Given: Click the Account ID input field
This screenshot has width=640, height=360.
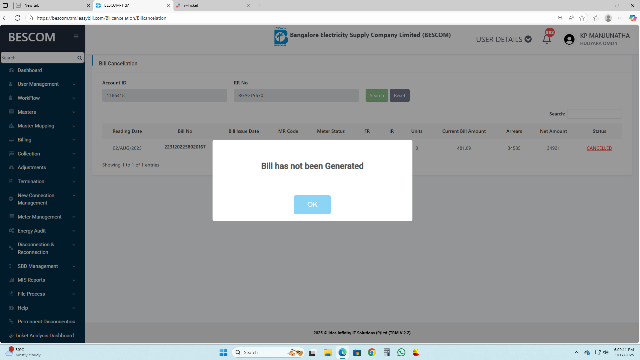Looking at the screenshot, I should 165,95.
